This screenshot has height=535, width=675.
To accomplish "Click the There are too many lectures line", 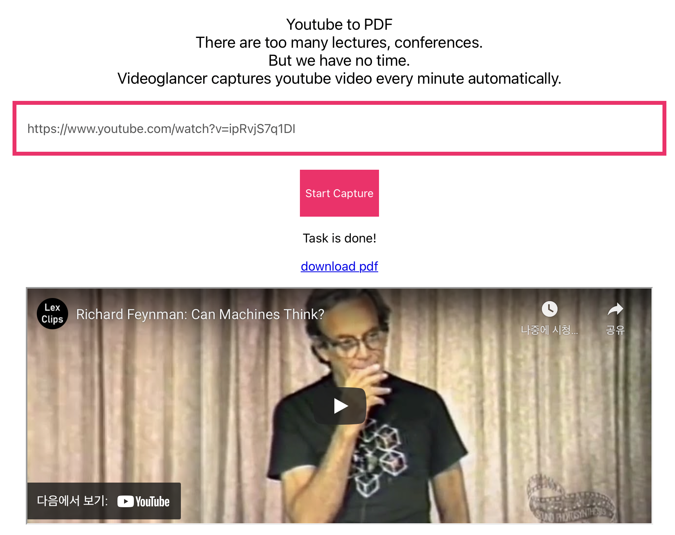I will coord(339,43).
